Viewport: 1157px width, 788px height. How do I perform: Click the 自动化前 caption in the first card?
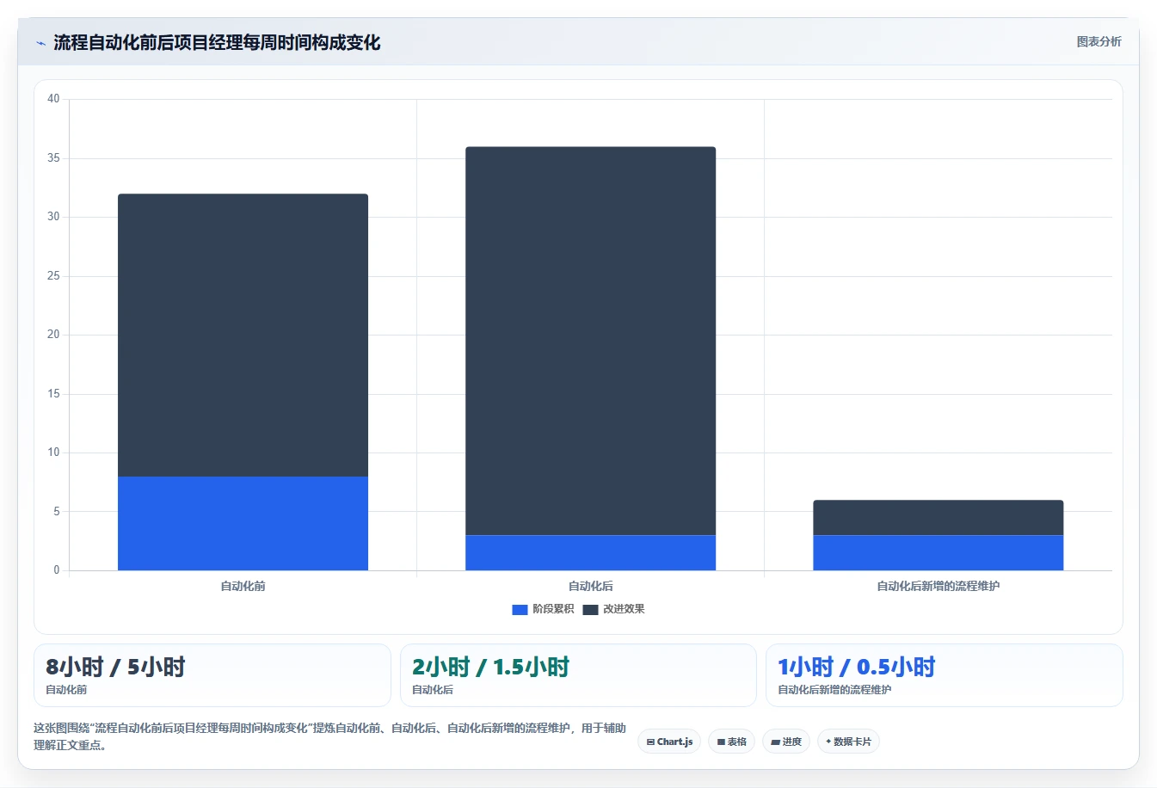pos(66,690)
